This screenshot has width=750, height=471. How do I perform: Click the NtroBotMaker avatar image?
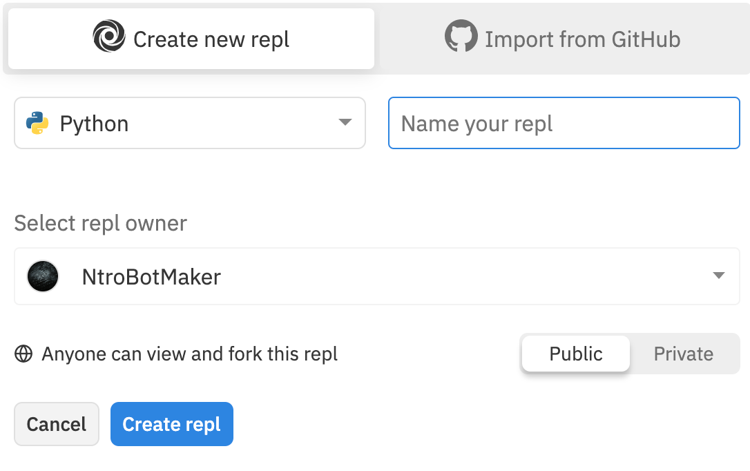tap(42, 276)
